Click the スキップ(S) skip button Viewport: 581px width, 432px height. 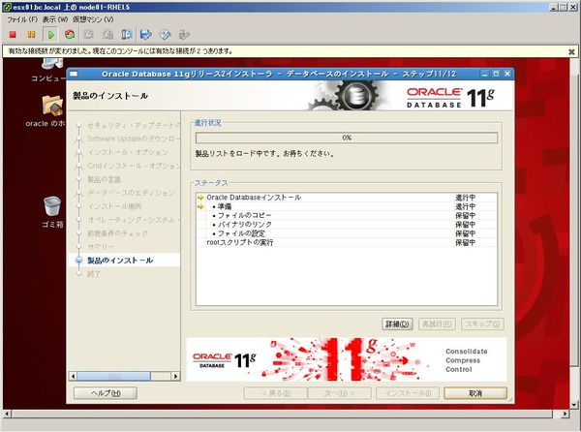pyautogui.click(x=482, y=324)
